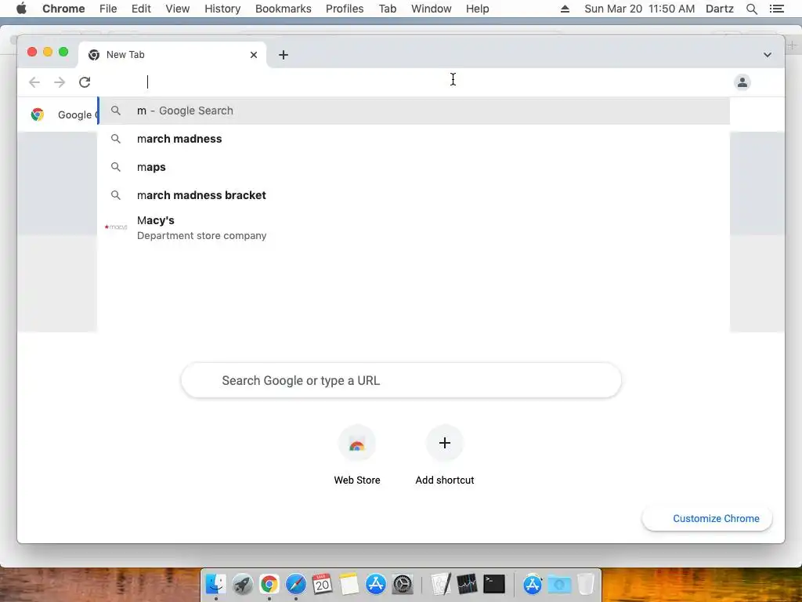Viewport: 802px width, 602px height.
Task: Open Finder from the Dock
Action: point(216,584)
